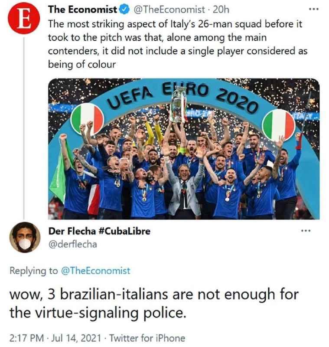Screen dimensions: 329x347
Task: Click the @TheEconomist handle beside the name
Action: [165, 10]
